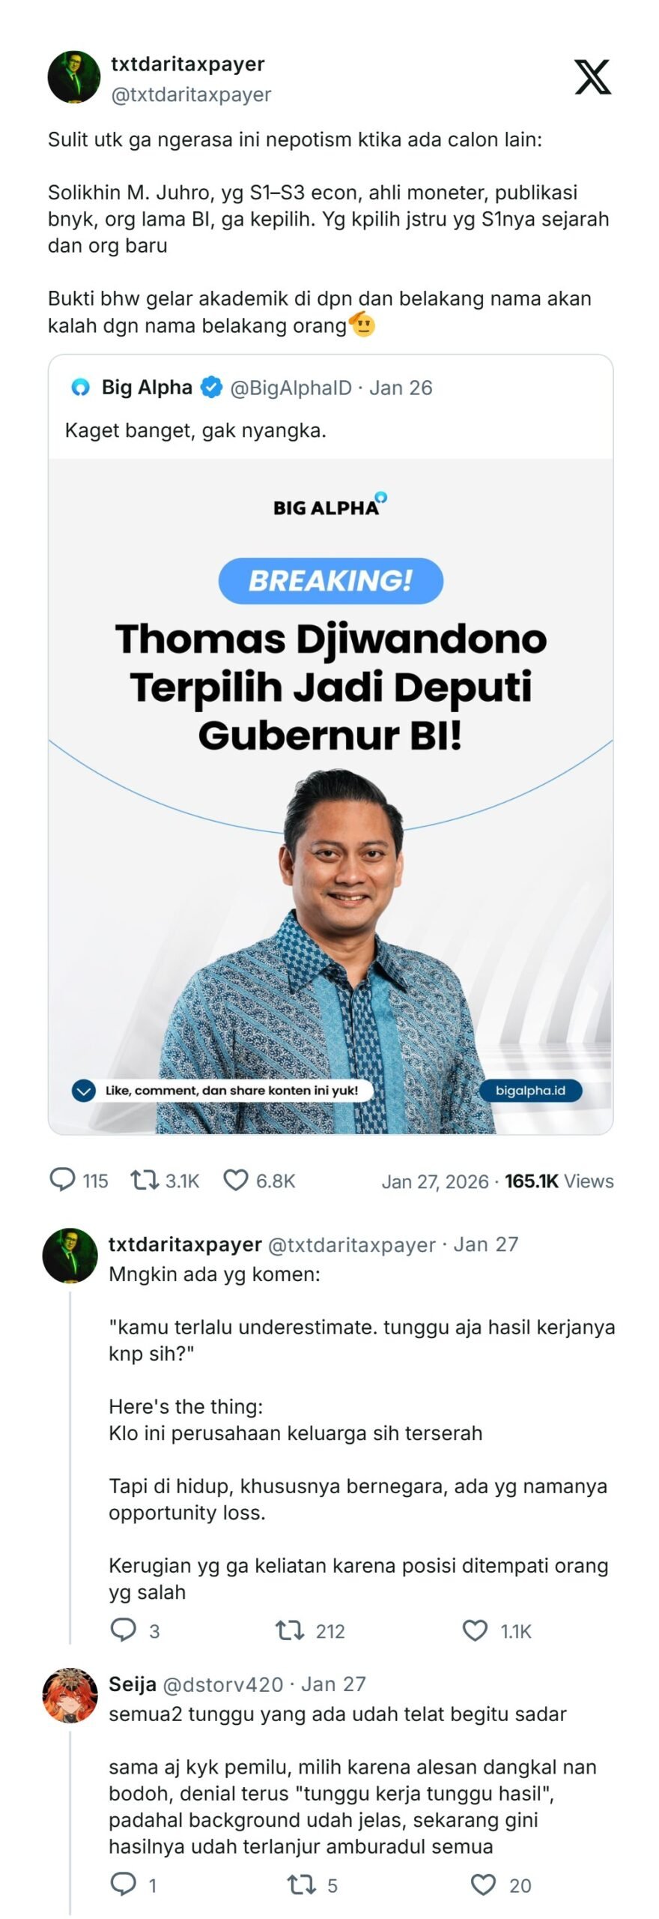Click the bigalpha.id button in image
The width and height of the screenshot is (659, 1919).
tap(530, 1090)
